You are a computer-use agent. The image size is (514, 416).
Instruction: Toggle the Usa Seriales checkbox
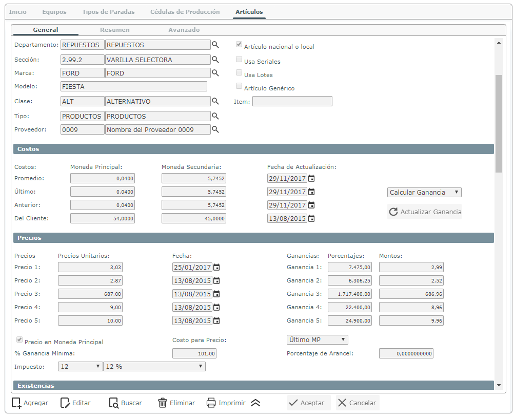(239, 59)
